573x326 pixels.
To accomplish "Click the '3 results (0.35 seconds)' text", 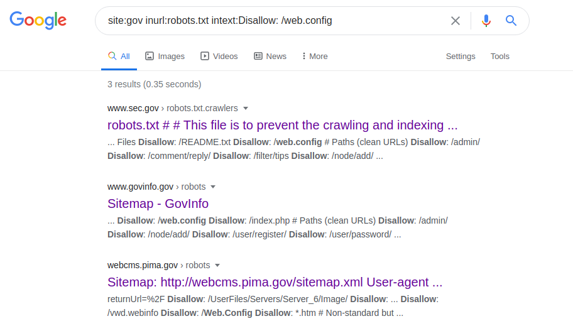I will (x=154, y=84).
